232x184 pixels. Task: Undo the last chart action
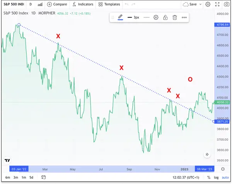126,4
